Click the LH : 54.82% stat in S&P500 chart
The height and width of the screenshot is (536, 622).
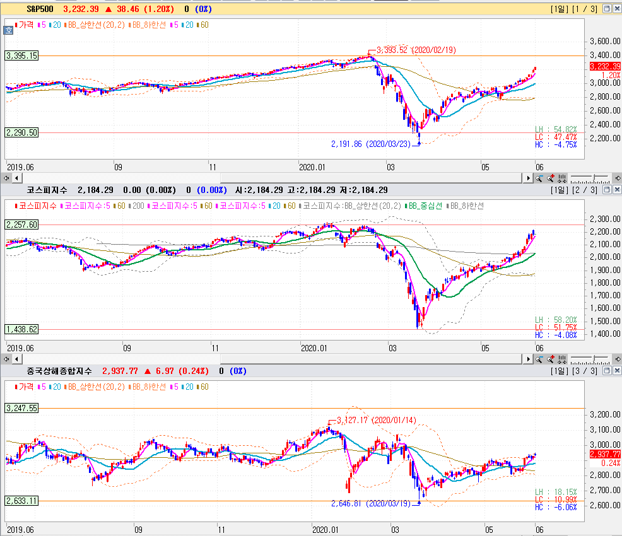(x=556, y=130)
